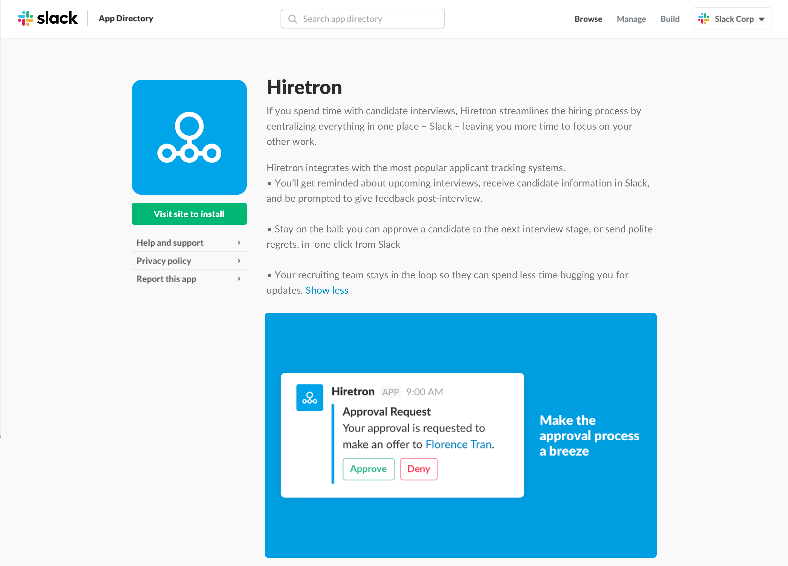Click the Show less link

point(327,290)
